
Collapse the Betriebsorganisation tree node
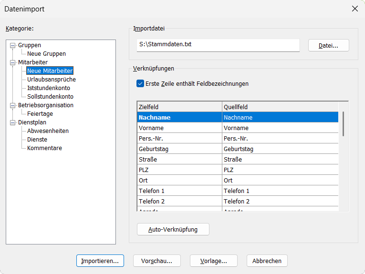(12, 105)
